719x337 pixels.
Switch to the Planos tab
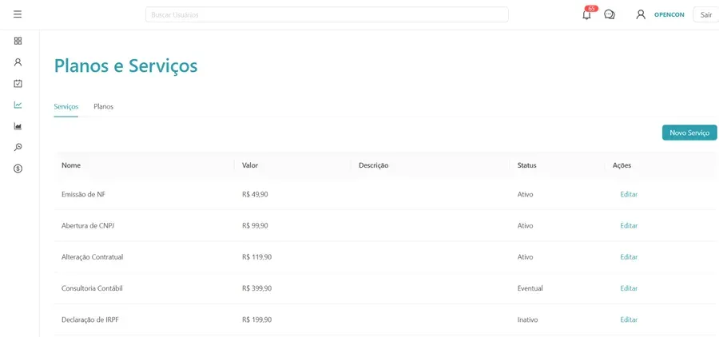[x=104, y=107]
